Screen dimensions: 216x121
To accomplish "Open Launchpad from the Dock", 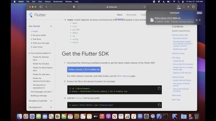I will [26, 117].
